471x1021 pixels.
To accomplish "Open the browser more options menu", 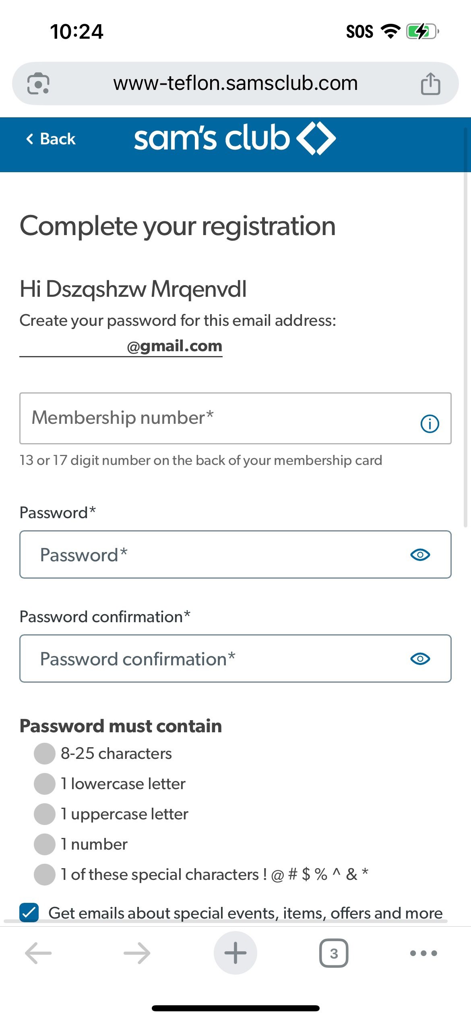I will (x=423, y=953).
